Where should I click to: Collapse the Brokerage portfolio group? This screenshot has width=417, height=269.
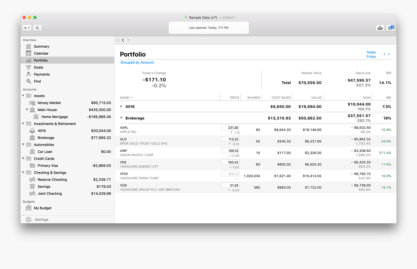pos(121,118)
